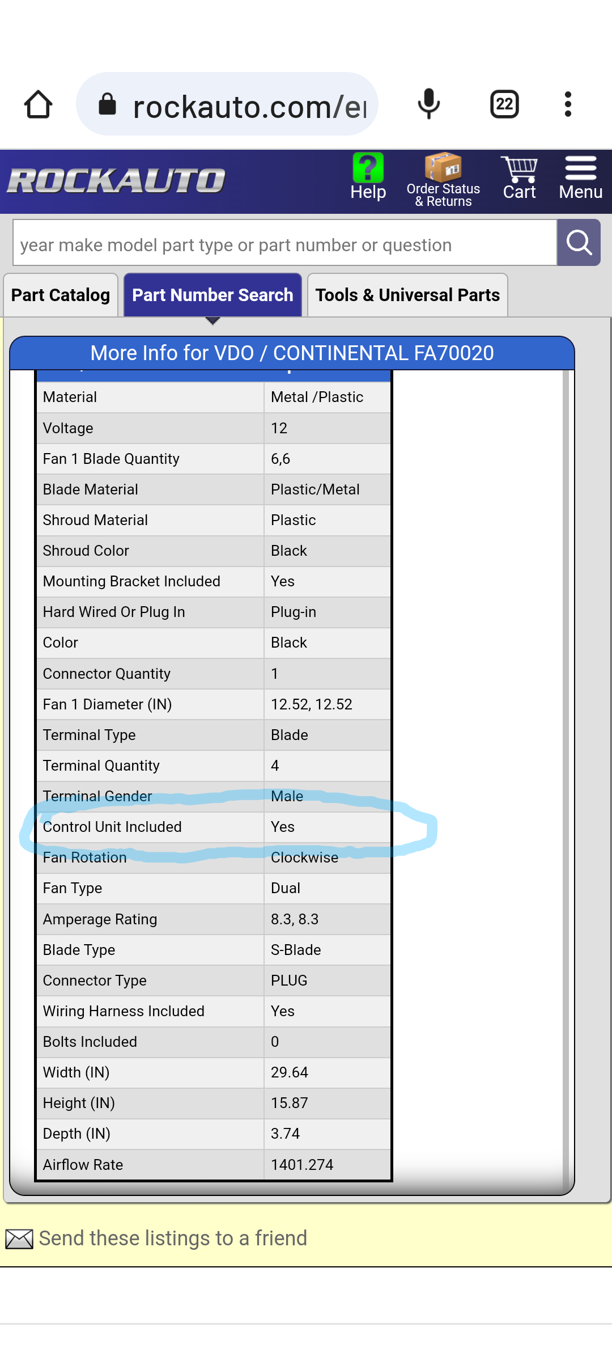Select the 'Control Unit Included' label

[112, 827]
